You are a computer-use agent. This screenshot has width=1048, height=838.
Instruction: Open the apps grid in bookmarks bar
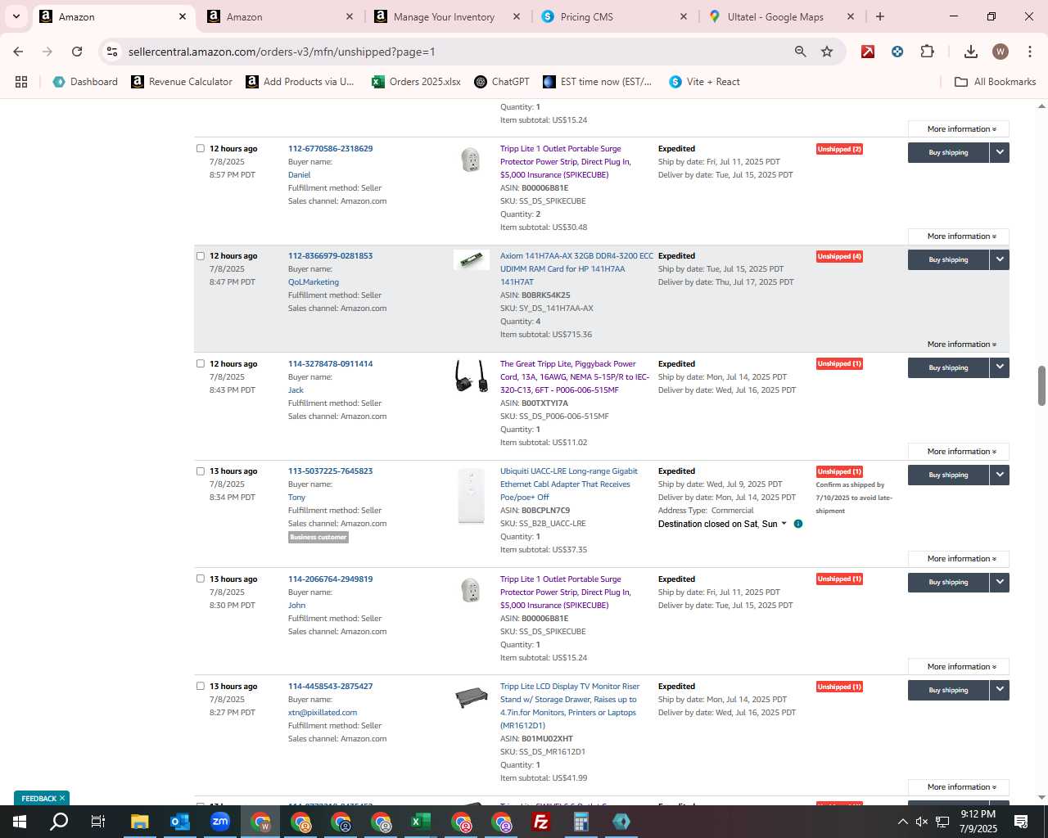pos(21,82)
